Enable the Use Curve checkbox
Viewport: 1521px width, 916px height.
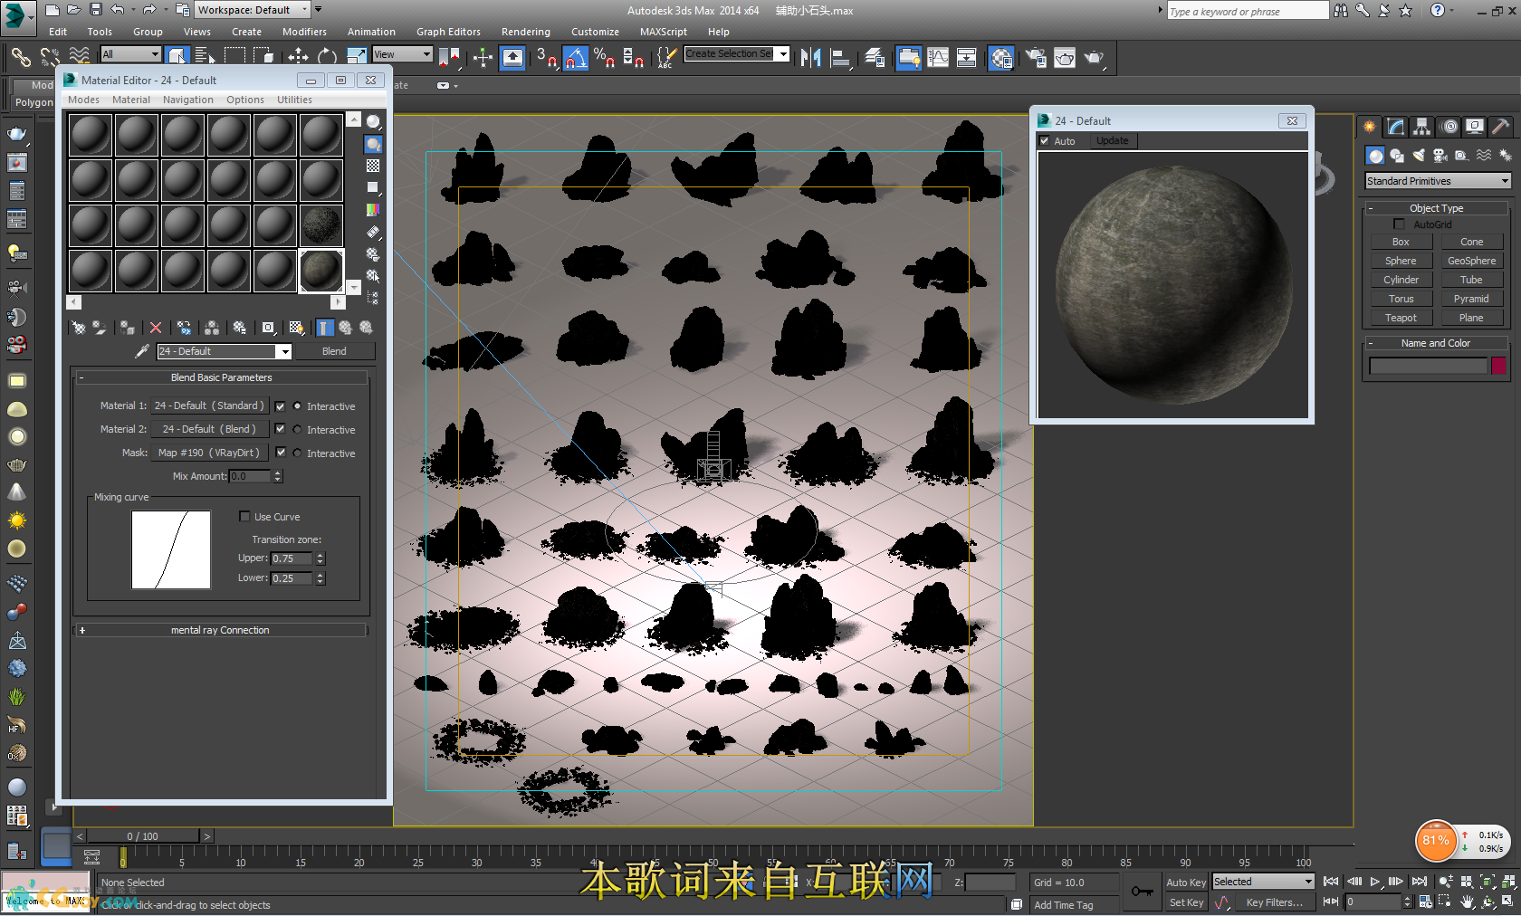[x=244, y=517]
